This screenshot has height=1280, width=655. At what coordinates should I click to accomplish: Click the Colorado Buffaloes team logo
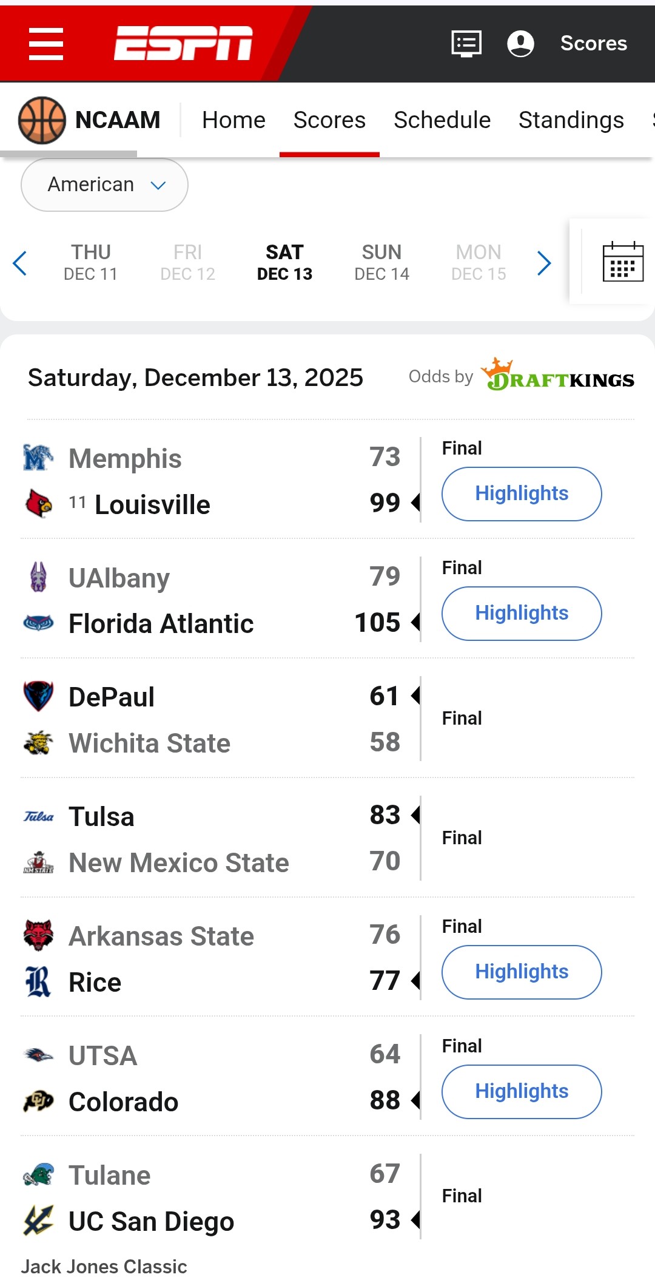[38, 1101]
